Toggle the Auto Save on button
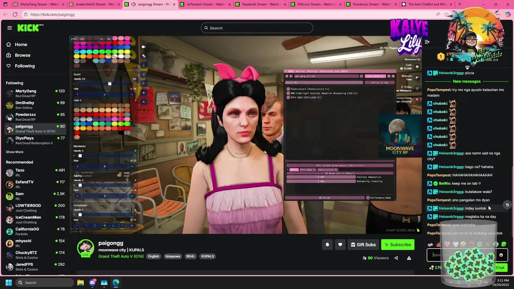This screenshot has width=514, height=289. [x=375, y=76]
